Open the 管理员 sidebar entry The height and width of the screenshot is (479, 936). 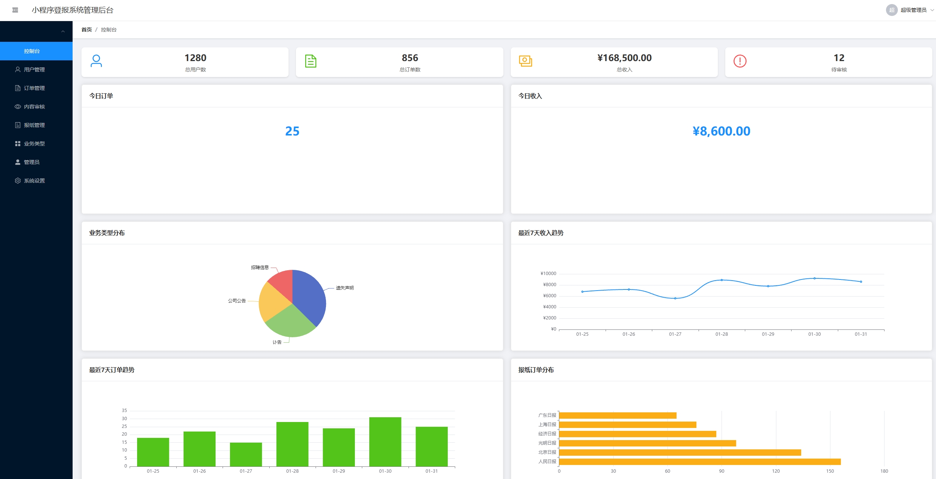(31, 162)
